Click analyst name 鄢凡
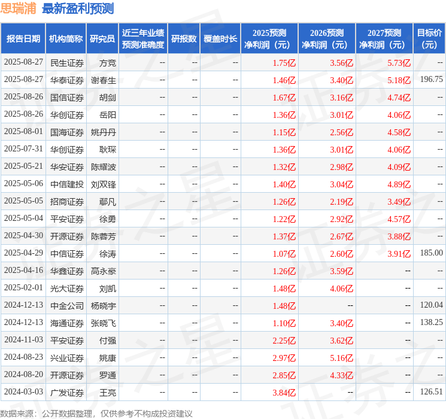The image size is (446, 419). pos(108,202)
